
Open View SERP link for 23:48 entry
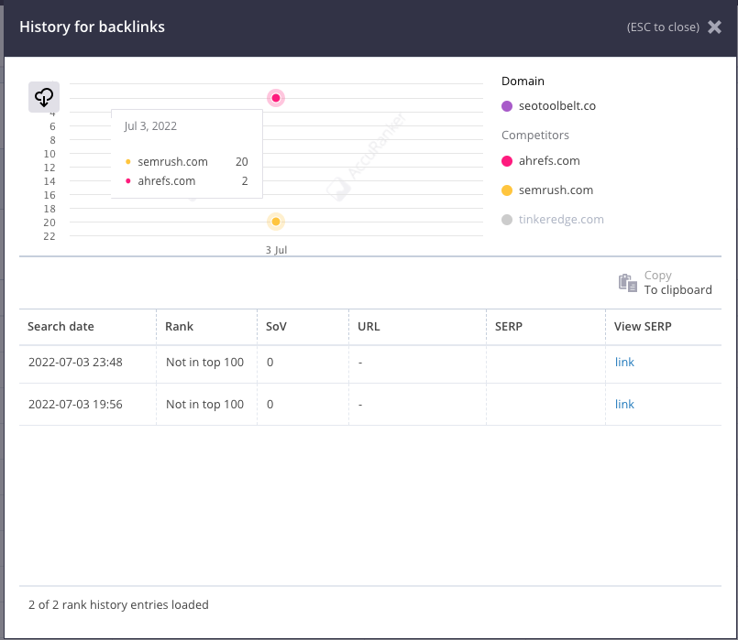click(x=624, y=363)
